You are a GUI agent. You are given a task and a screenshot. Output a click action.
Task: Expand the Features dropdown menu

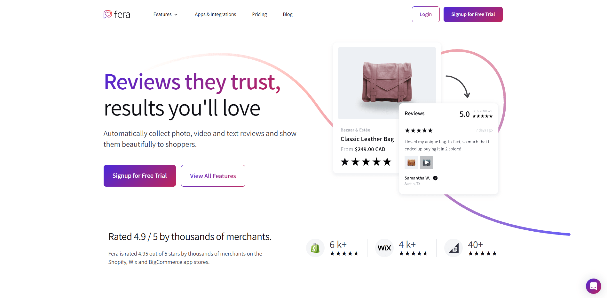click(x=162, y=14)
